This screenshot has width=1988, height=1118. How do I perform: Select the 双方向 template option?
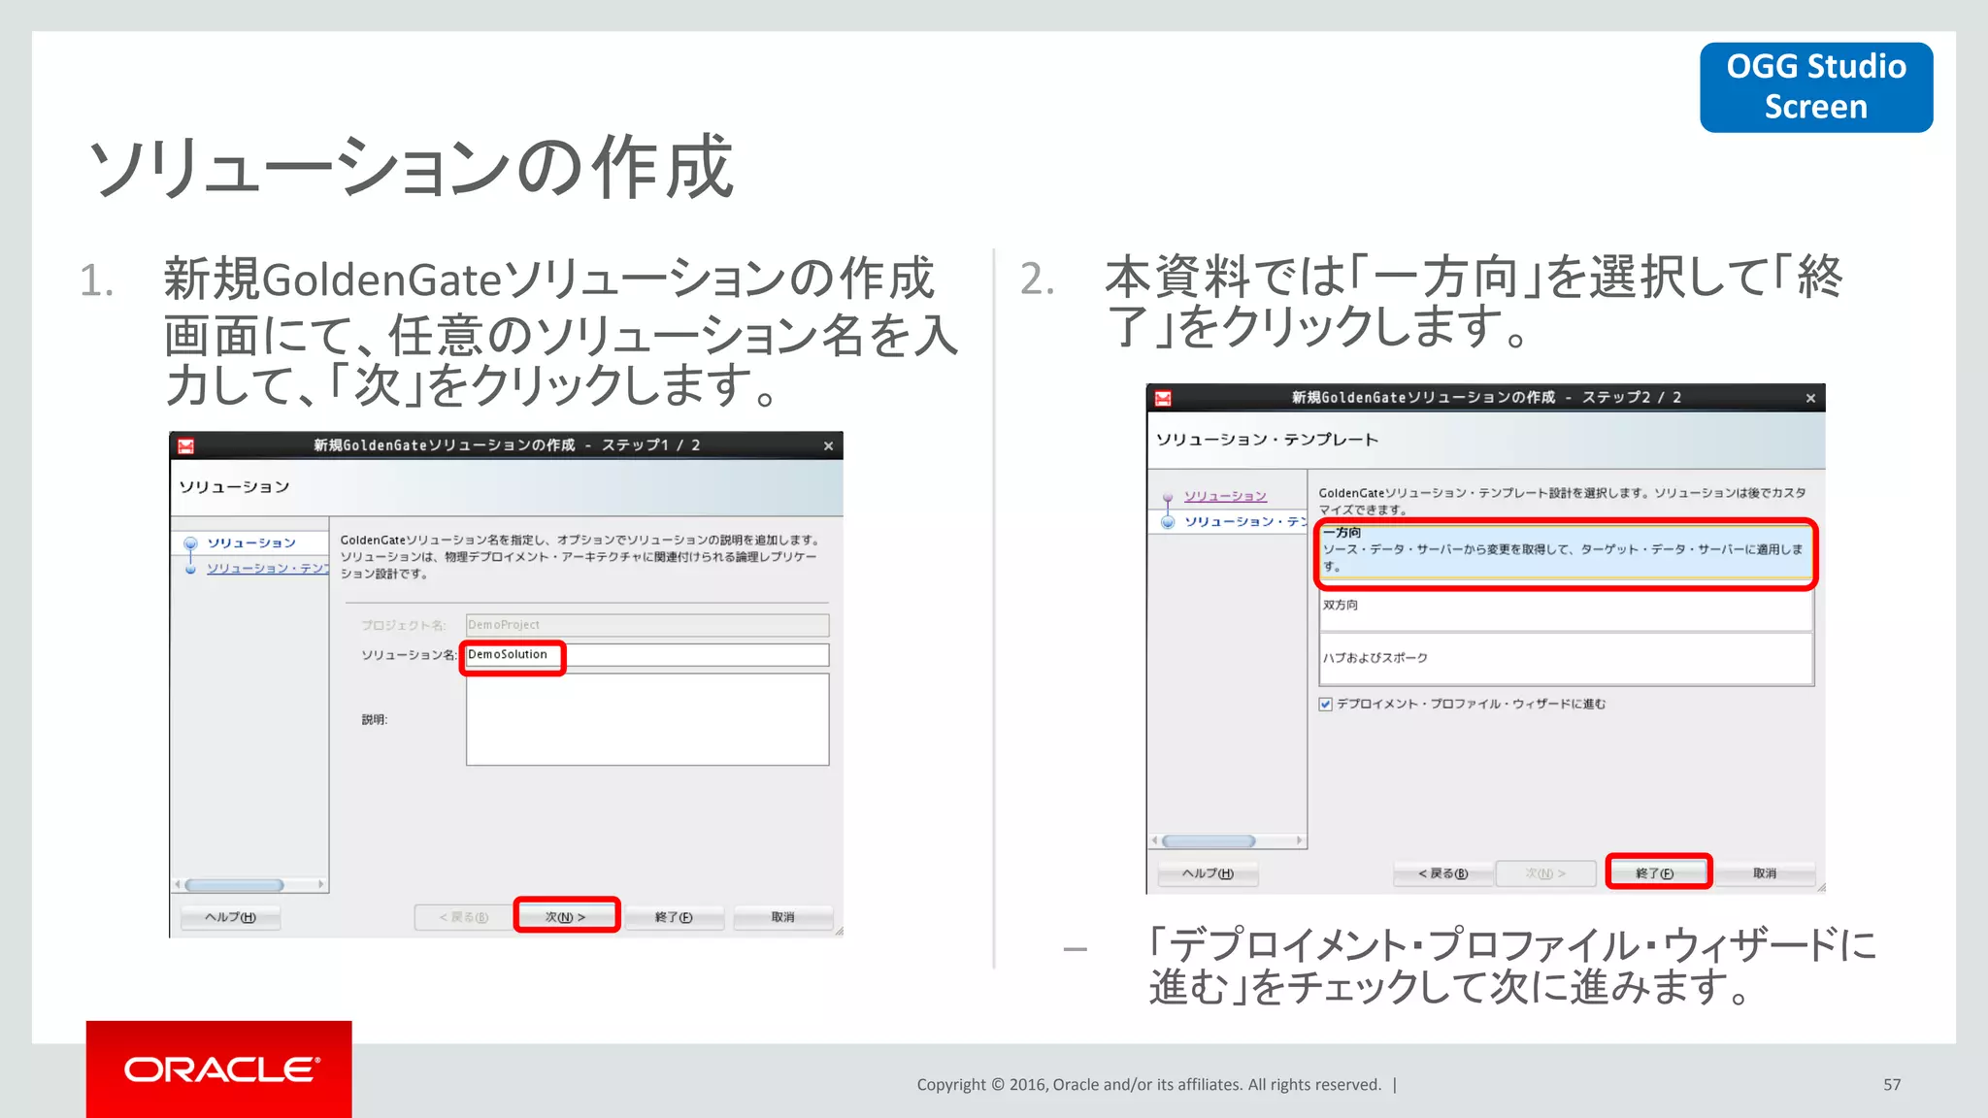tap(1565, 609)
